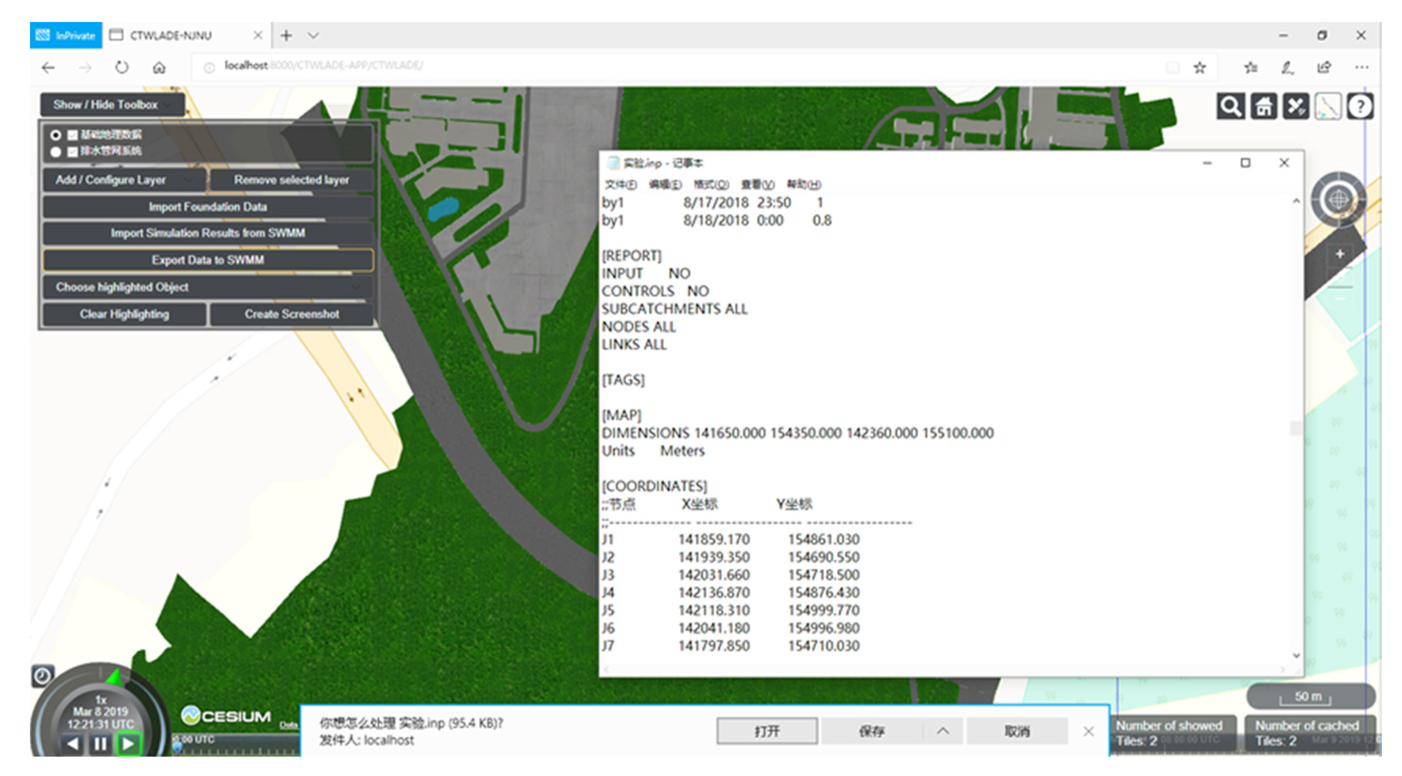The image size is (1402, 776).
Task: Click the browser favorites star icon
Action: pyautogui.click(x=1200, y=68)
